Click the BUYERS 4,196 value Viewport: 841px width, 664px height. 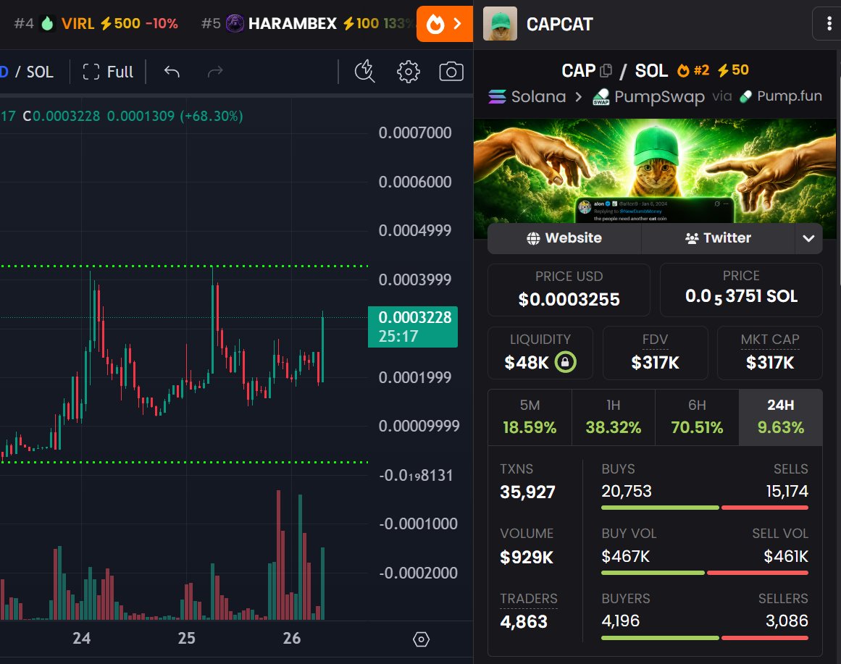pos(621,621)
